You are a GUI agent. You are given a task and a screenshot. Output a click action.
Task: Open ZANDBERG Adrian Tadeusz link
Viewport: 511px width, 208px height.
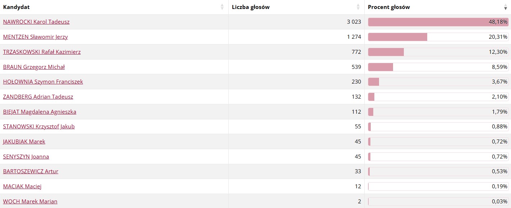[x=38, y=97]
